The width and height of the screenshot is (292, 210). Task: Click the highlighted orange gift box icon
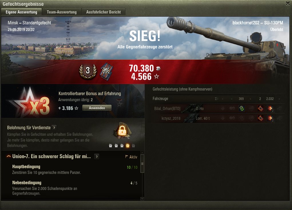(128, 146)
